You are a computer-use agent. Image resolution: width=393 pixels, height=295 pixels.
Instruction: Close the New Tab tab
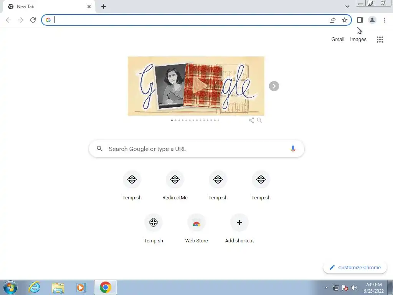click(x=89, y=7)
